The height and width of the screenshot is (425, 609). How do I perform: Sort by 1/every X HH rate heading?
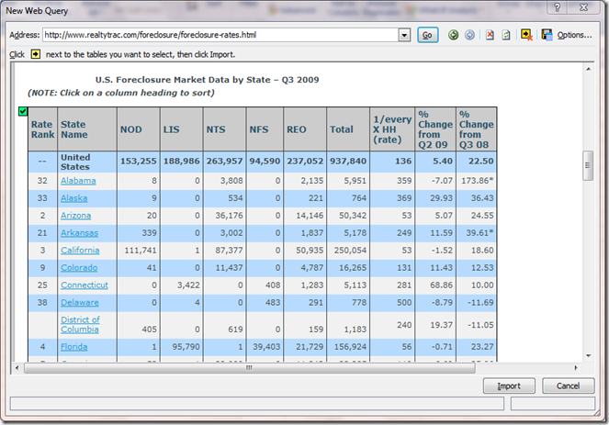[x=392, y=129]
